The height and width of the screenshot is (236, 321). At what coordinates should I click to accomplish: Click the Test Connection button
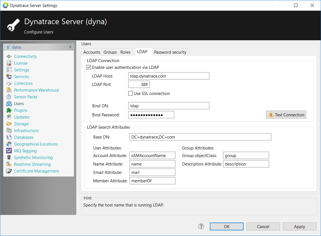(286, 115)
